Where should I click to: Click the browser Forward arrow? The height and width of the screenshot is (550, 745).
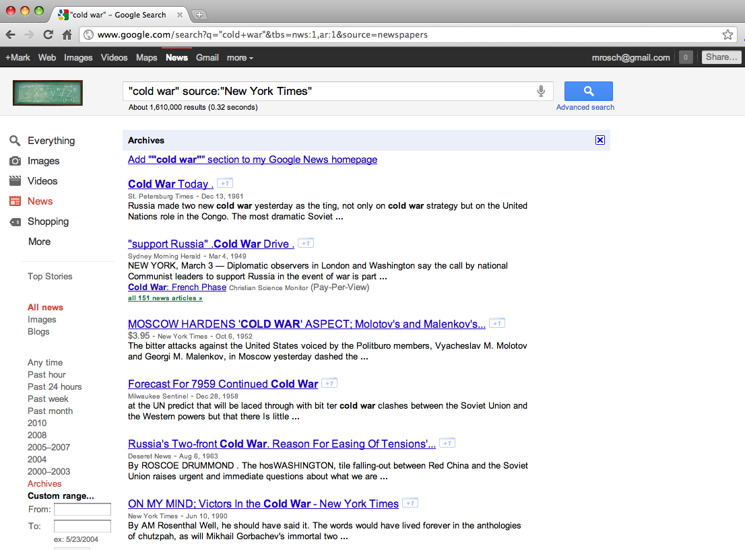29,35
